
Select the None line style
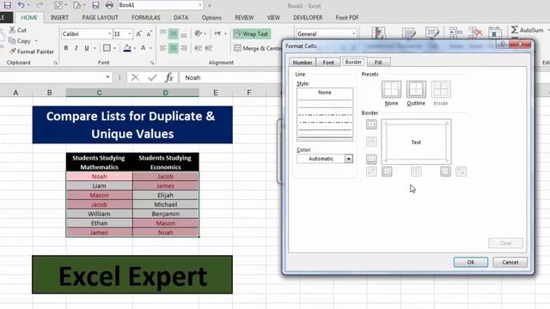[325, 93]
